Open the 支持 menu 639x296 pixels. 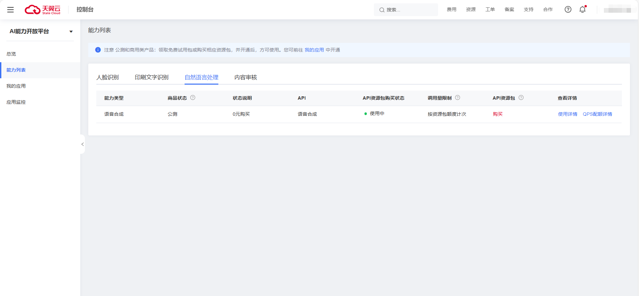coord(528,10)
